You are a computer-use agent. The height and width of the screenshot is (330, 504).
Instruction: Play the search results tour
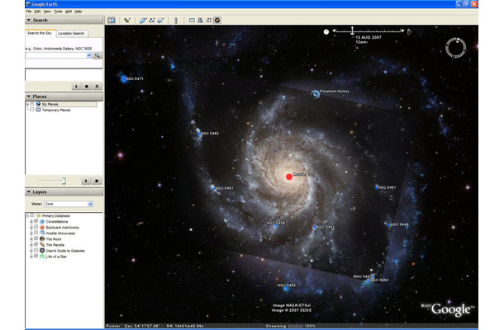76,87
